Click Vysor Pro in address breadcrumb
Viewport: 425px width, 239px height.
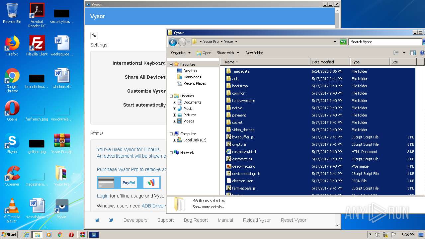click(211, 42)
